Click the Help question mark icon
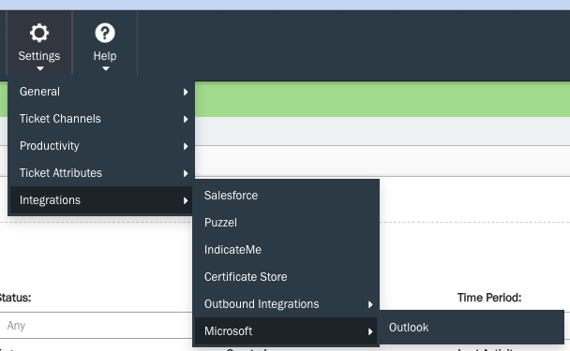Screen dimensions: 570x351 pyautogui.click(x=105, y=33)
